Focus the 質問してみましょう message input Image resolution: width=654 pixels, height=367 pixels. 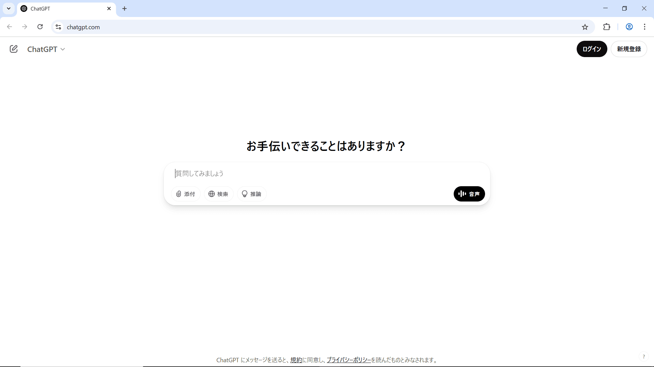pos(327,173)
